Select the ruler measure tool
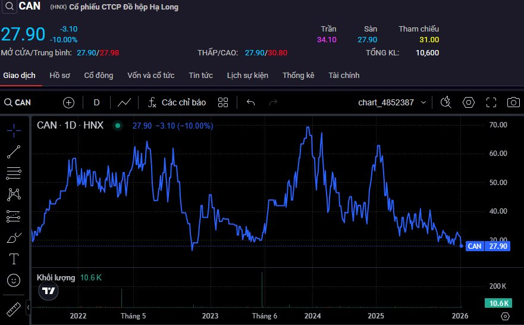This screenshot has height=325, width=524. [x=13, y=310]
